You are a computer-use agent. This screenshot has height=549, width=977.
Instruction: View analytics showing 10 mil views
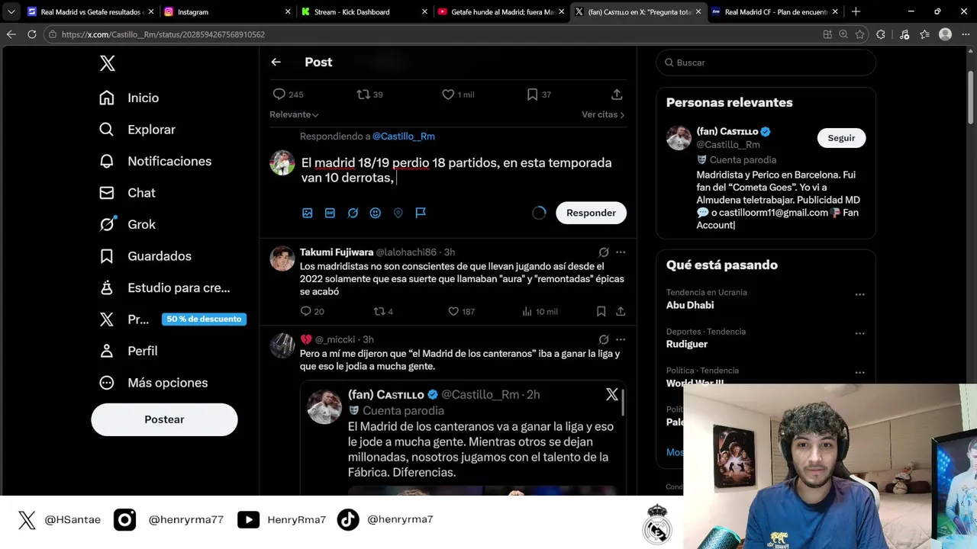pyautogui.click(x=540, y=311)
